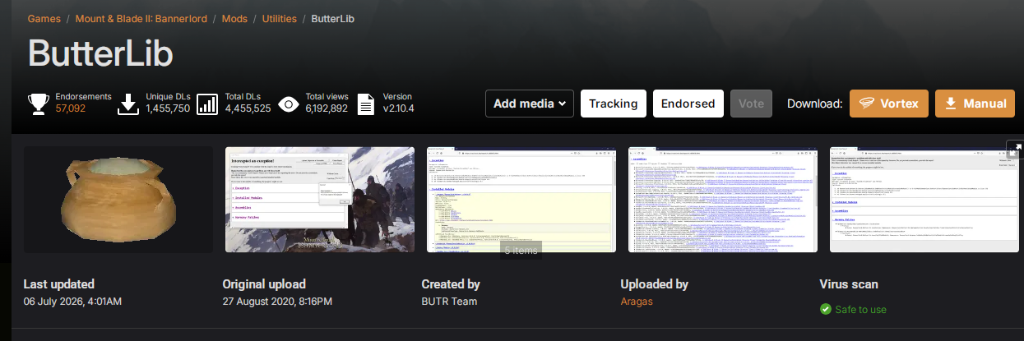The height and width of the screenshot is (341, 1024).
Task: Click the Tracking button
Action: click(x=614, y=104)
